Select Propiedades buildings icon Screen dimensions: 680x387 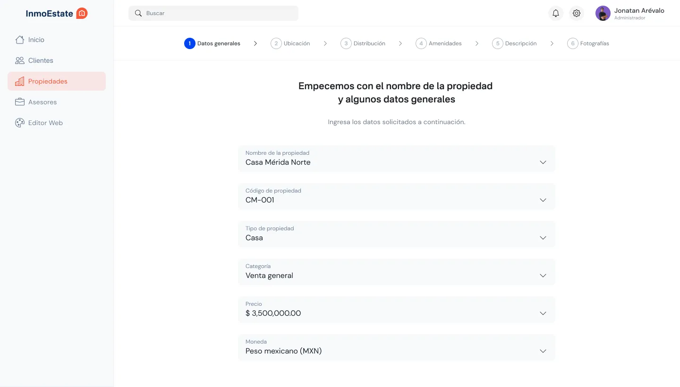click(x=19, y=81)
